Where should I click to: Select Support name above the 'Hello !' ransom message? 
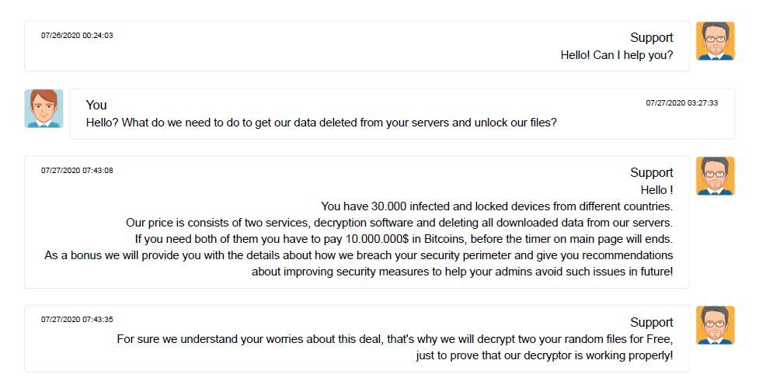[x=651, y=173]
